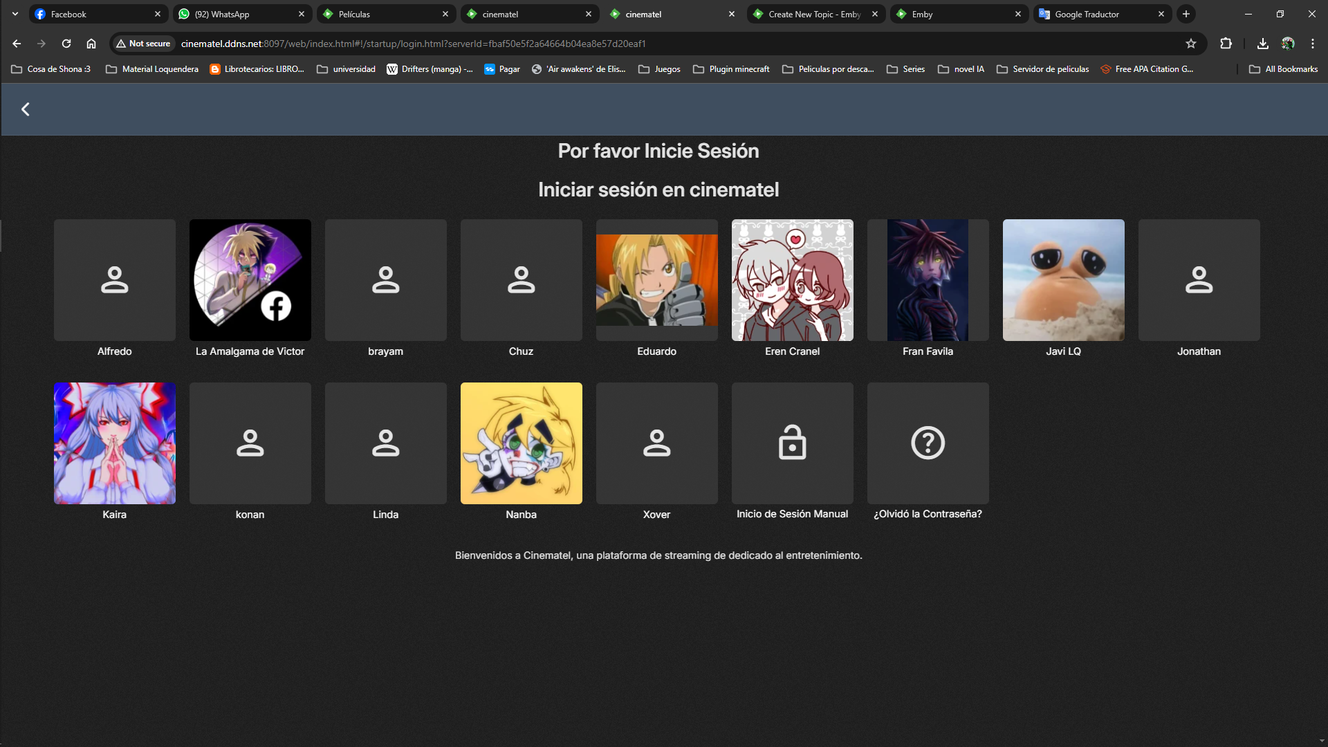Select the Nanba user thumbnail
1328x747 pixels.
[521, 443]
